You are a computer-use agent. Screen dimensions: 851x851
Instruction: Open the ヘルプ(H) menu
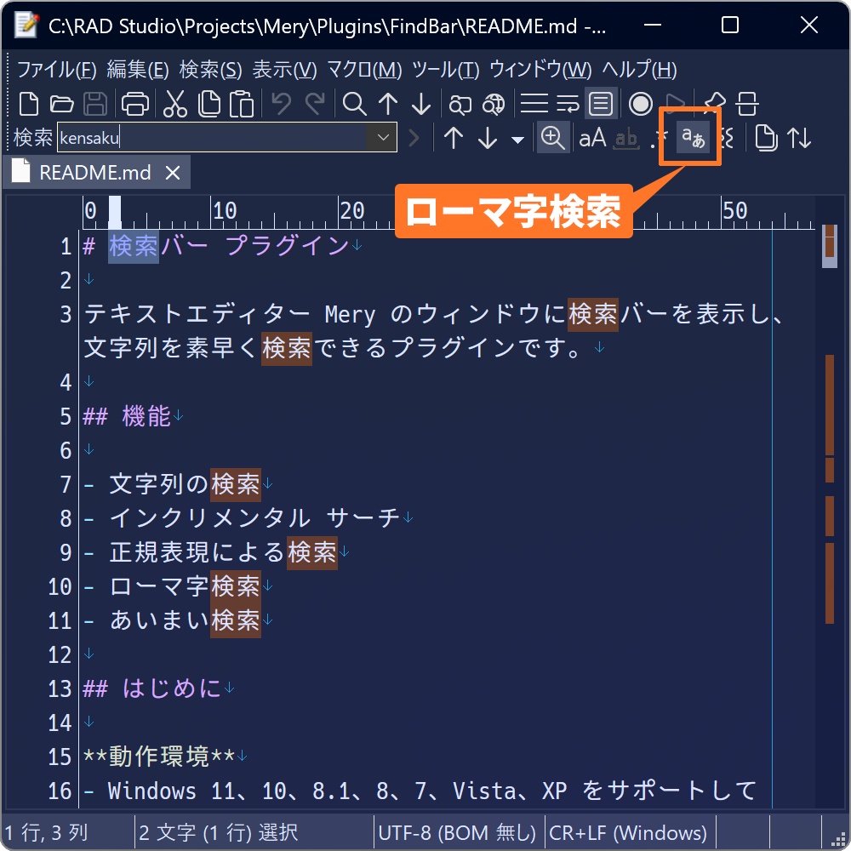(x=639, y=70)
